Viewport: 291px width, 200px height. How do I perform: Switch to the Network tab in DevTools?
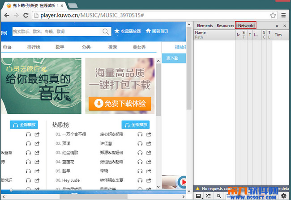pyautogui.click(x=245, y=26)
